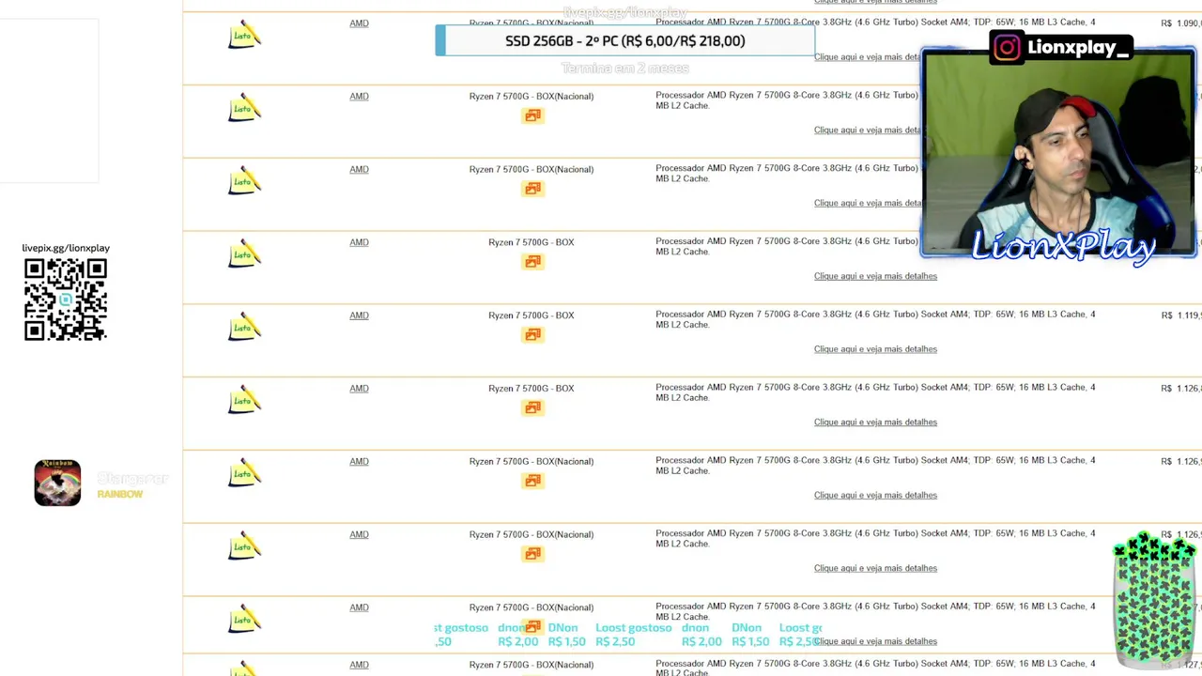The width and height of the screenshot is (1202, 676).
Task: Click the RAINBOW song label
Action: [x=120, y=495]
